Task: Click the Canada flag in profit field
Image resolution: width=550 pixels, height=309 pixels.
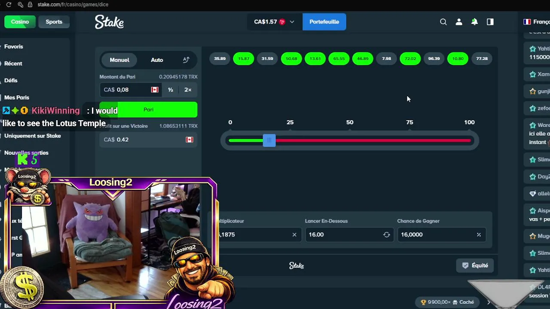Action: 189,139
